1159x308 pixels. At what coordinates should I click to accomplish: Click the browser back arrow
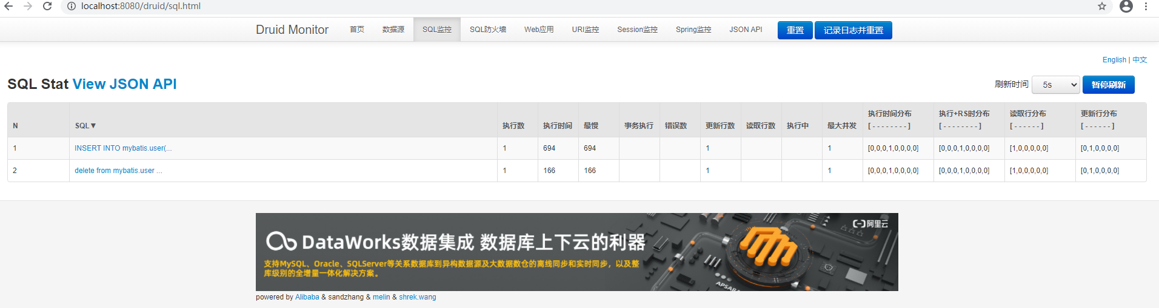[8, 6]
